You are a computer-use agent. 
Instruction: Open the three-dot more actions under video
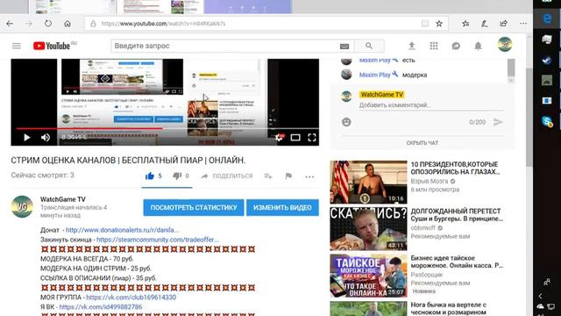[309, 176]
